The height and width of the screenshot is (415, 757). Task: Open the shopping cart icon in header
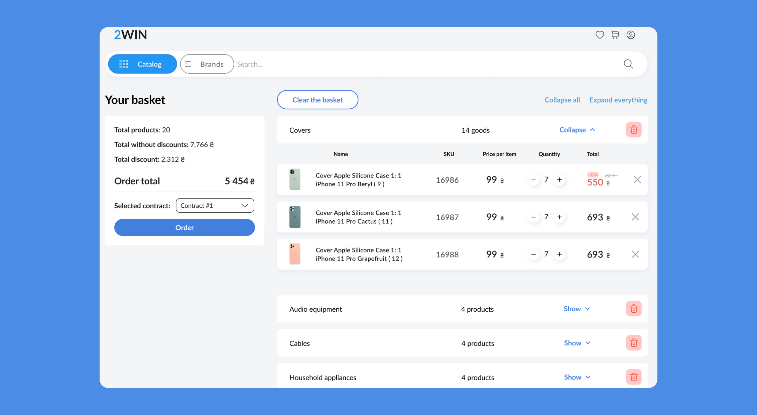615,35
